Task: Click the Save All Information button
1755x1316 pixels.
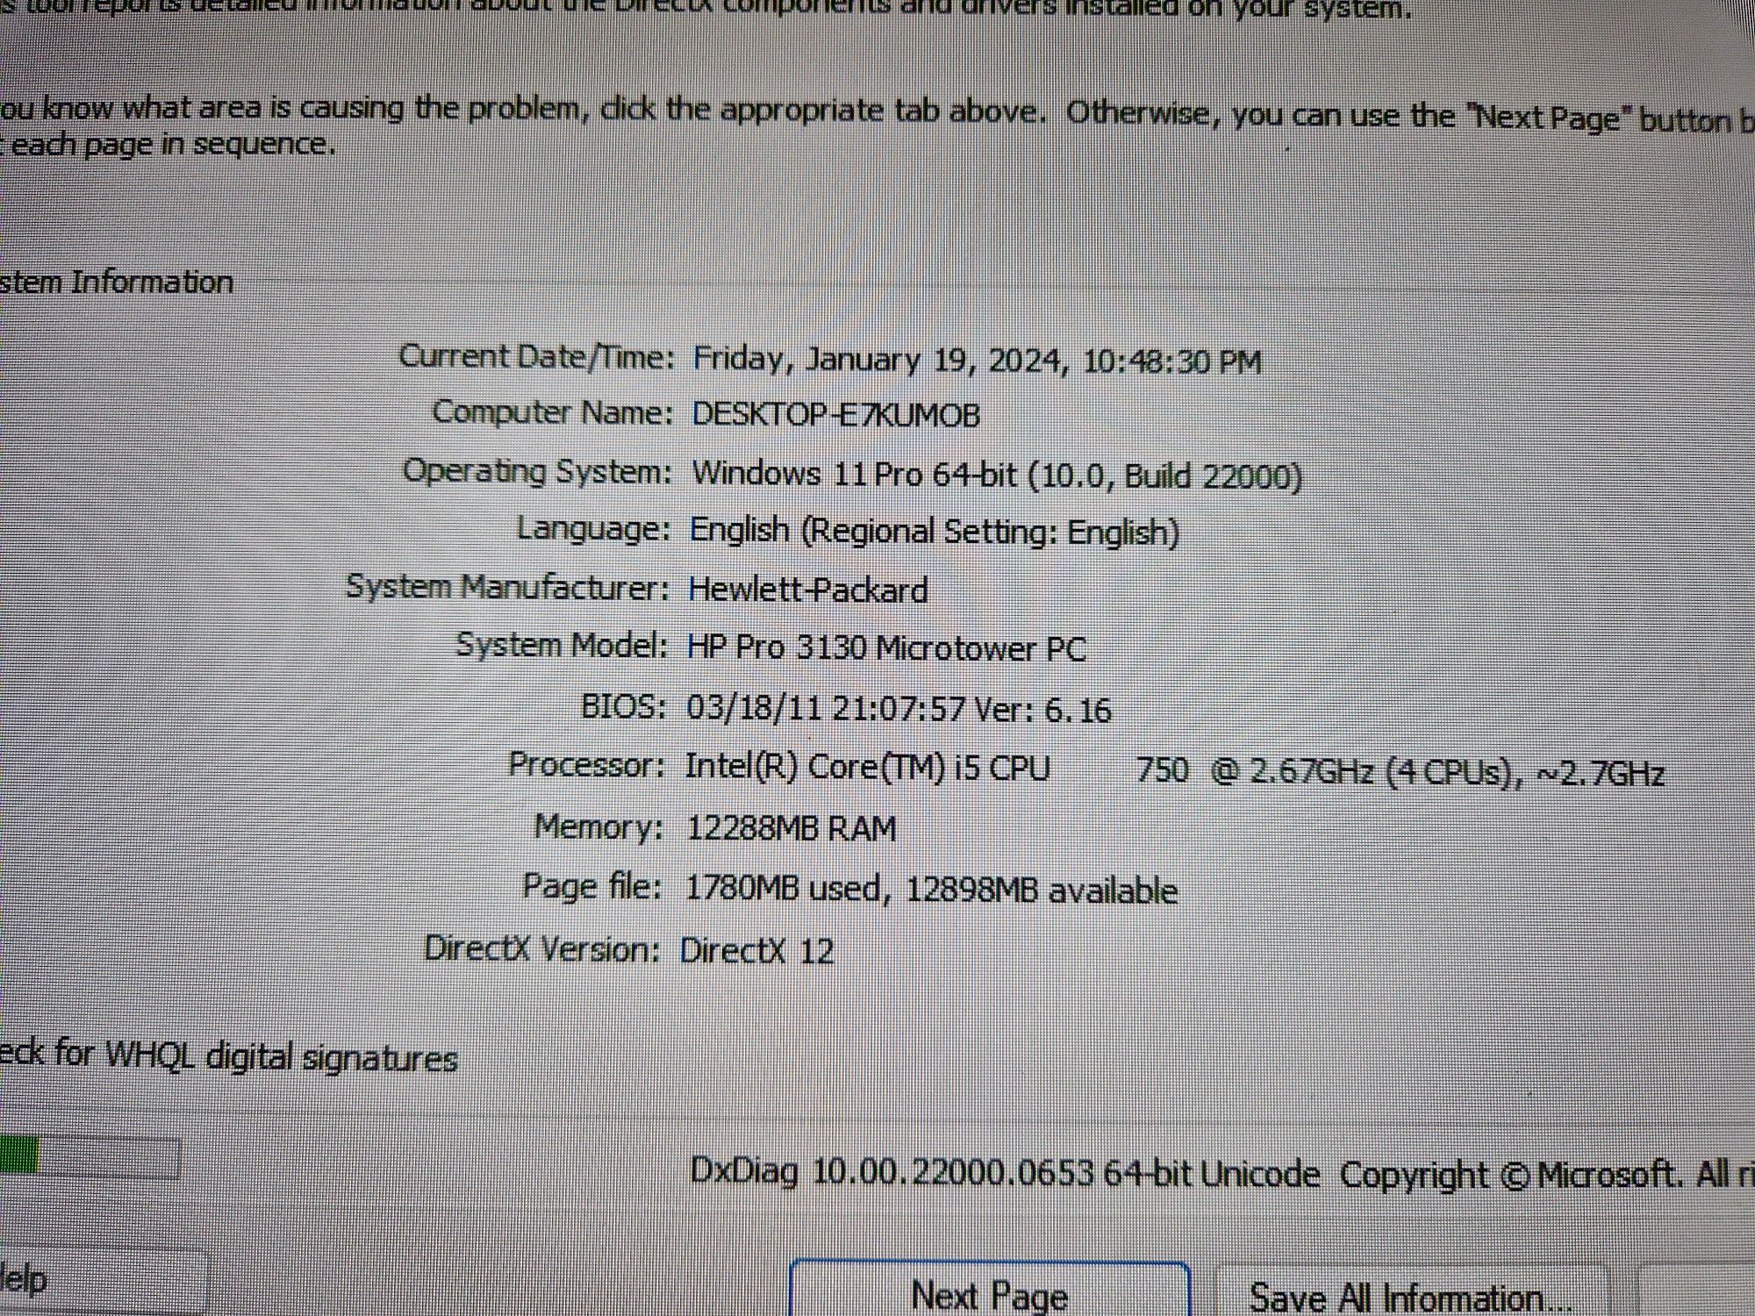Action: [x=1411, y=1291]
